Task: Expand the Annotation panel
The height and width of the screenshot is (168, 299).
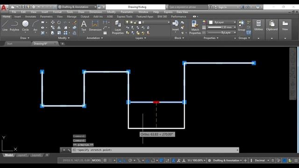Action: [94, 38]
